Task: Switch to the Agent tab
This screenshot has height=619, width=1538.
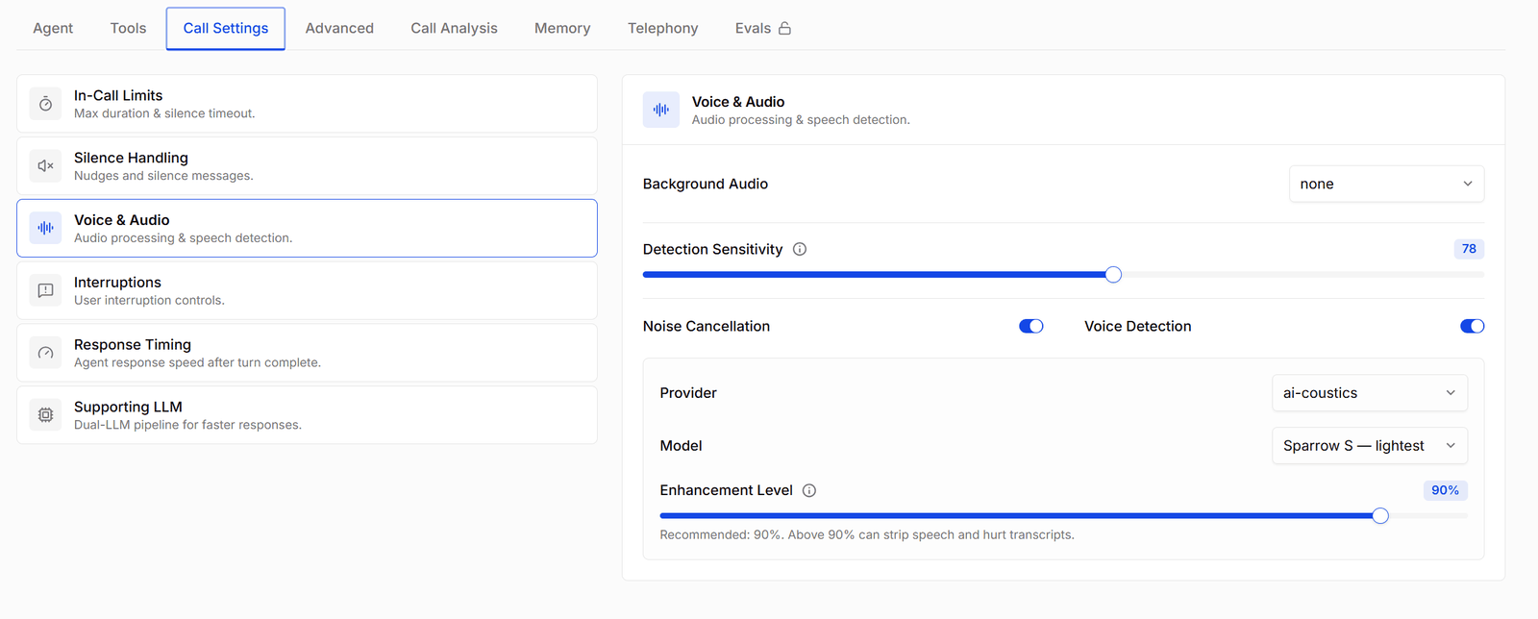Action: pyautogui.click(x=53, y=28)
